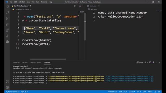Open the Accounts icon in activity bar

[x=7, y=82]
